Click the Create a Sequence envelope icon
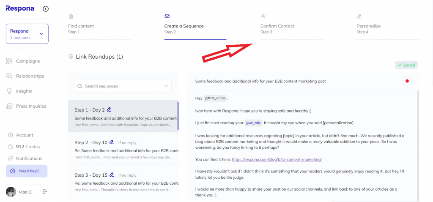433x202 pixels. [167, 16]
